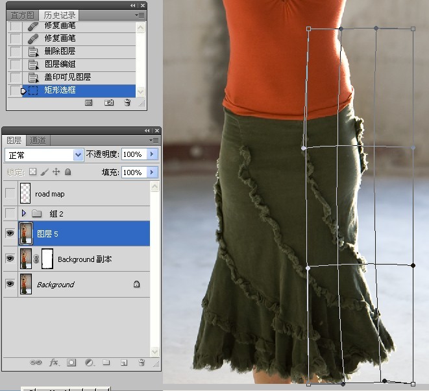Click create new group folder icon
Image resolution: width=429 pixels, height=391 pixels.
coord(106,362)
